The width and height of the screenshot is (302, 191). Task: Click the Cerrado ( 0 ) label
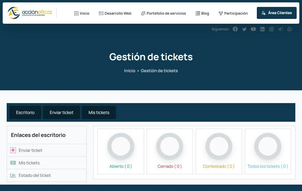click(169, 166)
